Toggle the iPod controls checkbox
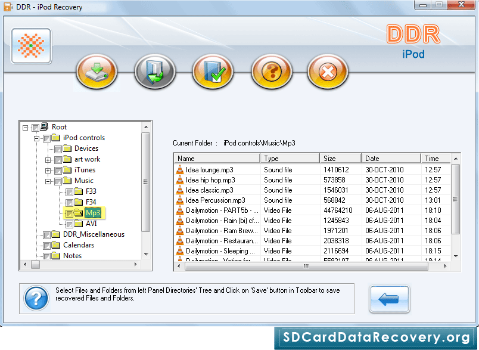This screenshot has height=350, width=479. coord(46,138)
